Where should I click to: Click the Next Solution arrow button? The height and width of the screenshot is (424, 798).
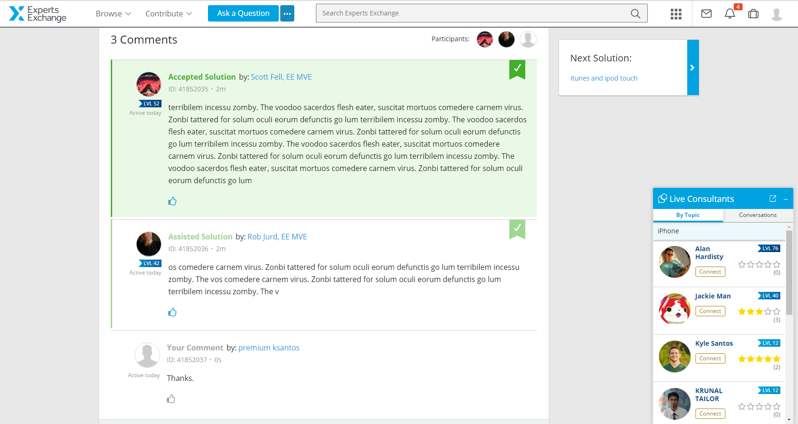693,67
